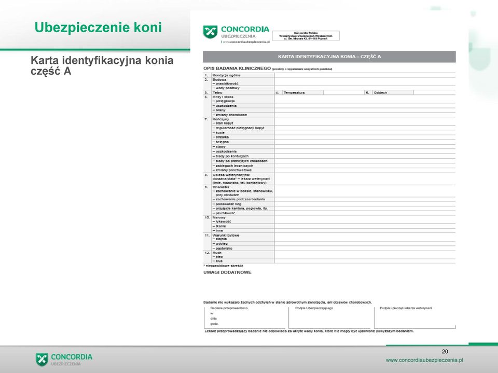Screen dimensions: 498x373
Task: Click the 'Ruch' row label
Action: [x=217, y=253]
